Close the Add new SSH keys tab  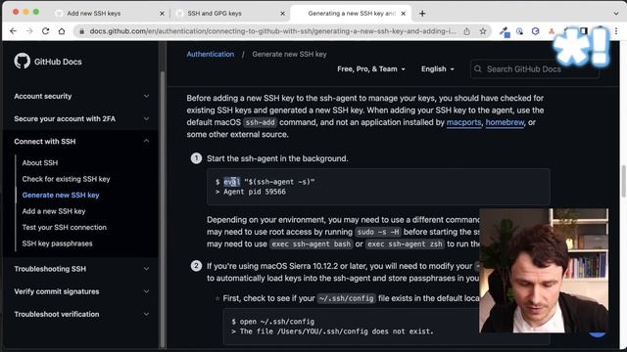tap(162, 13)
